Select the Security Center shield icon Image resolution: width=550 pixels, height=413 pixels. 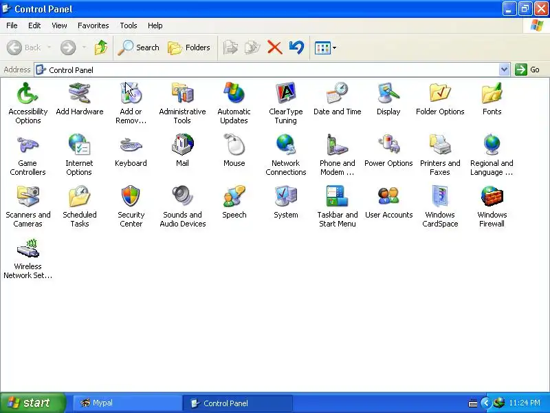tap(131, 197)
